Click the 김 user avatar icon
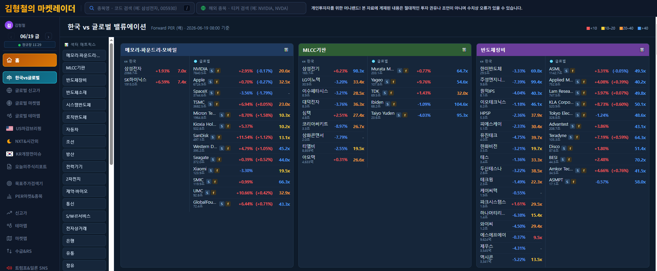The height and width of the screenshot is (271, 657). (x=9, y=25)
